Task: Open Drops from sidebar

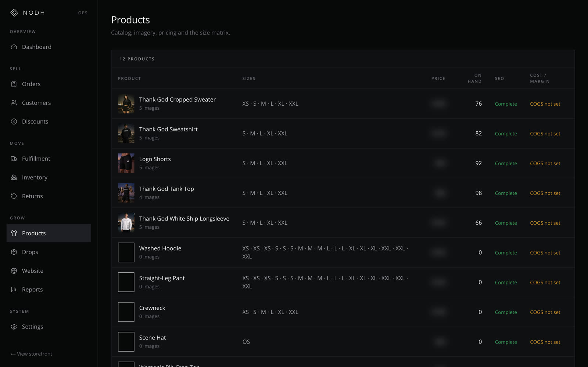Action: [49, 252]
